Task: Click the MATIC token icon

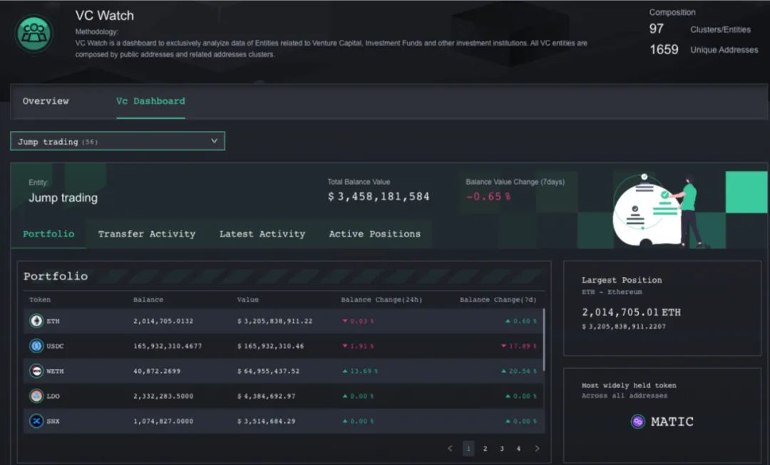Action: [x=638, y=422]
